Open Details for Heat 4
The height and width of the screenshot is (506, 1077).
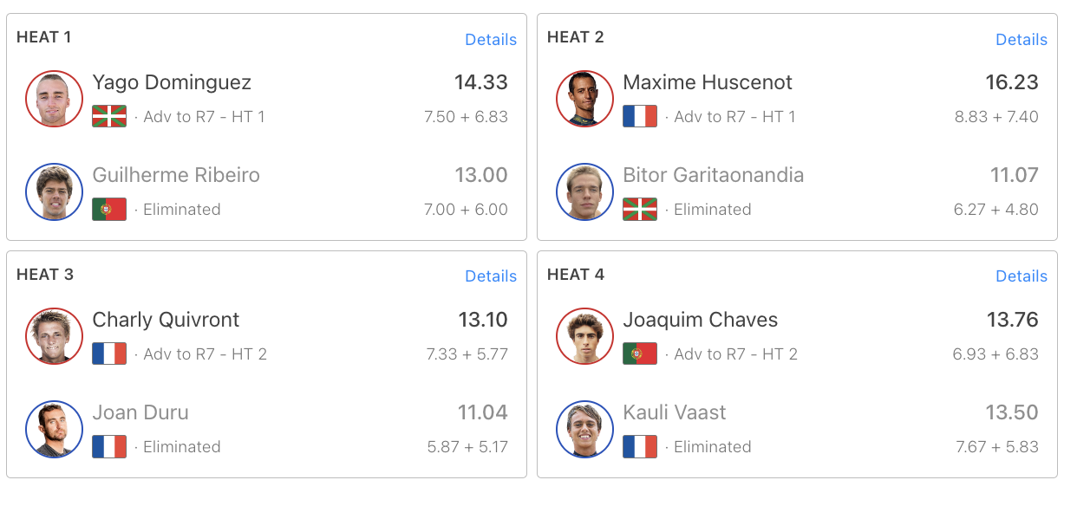click(1022, 276)
